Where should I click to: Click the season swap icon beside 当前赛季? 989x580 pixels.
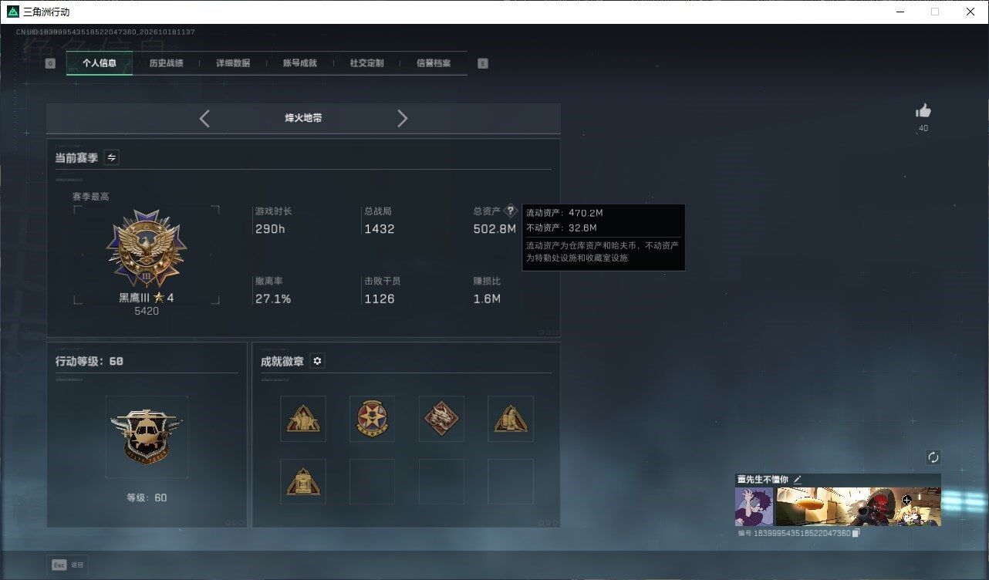tap(112, 157)
